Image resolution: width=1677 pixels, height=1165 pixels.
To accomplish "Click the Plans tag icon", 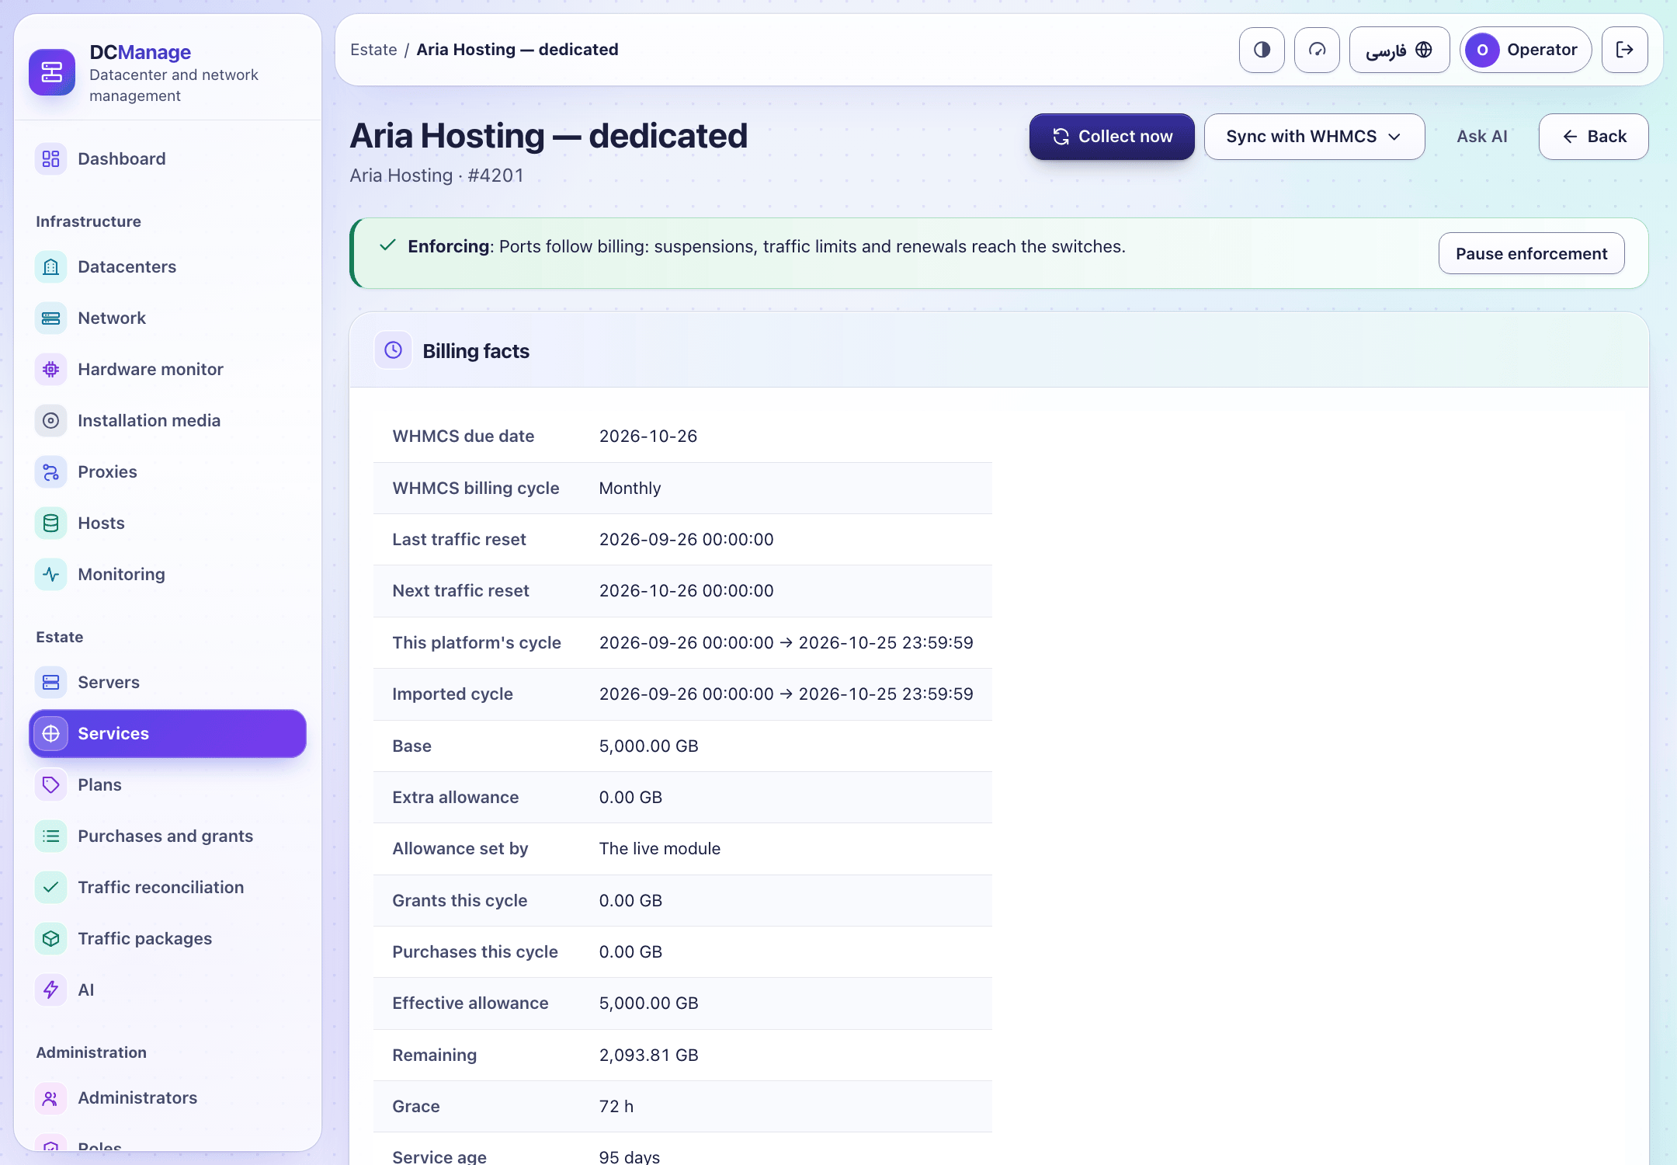I will tap(50, 784).
